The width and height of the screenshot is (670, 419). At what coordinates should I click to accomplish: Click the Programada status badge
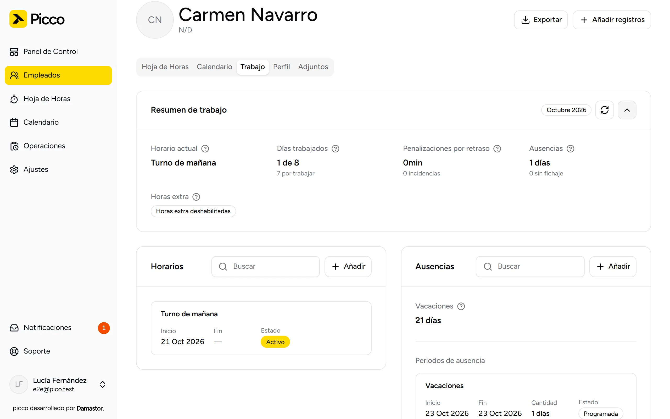[600, 414]
